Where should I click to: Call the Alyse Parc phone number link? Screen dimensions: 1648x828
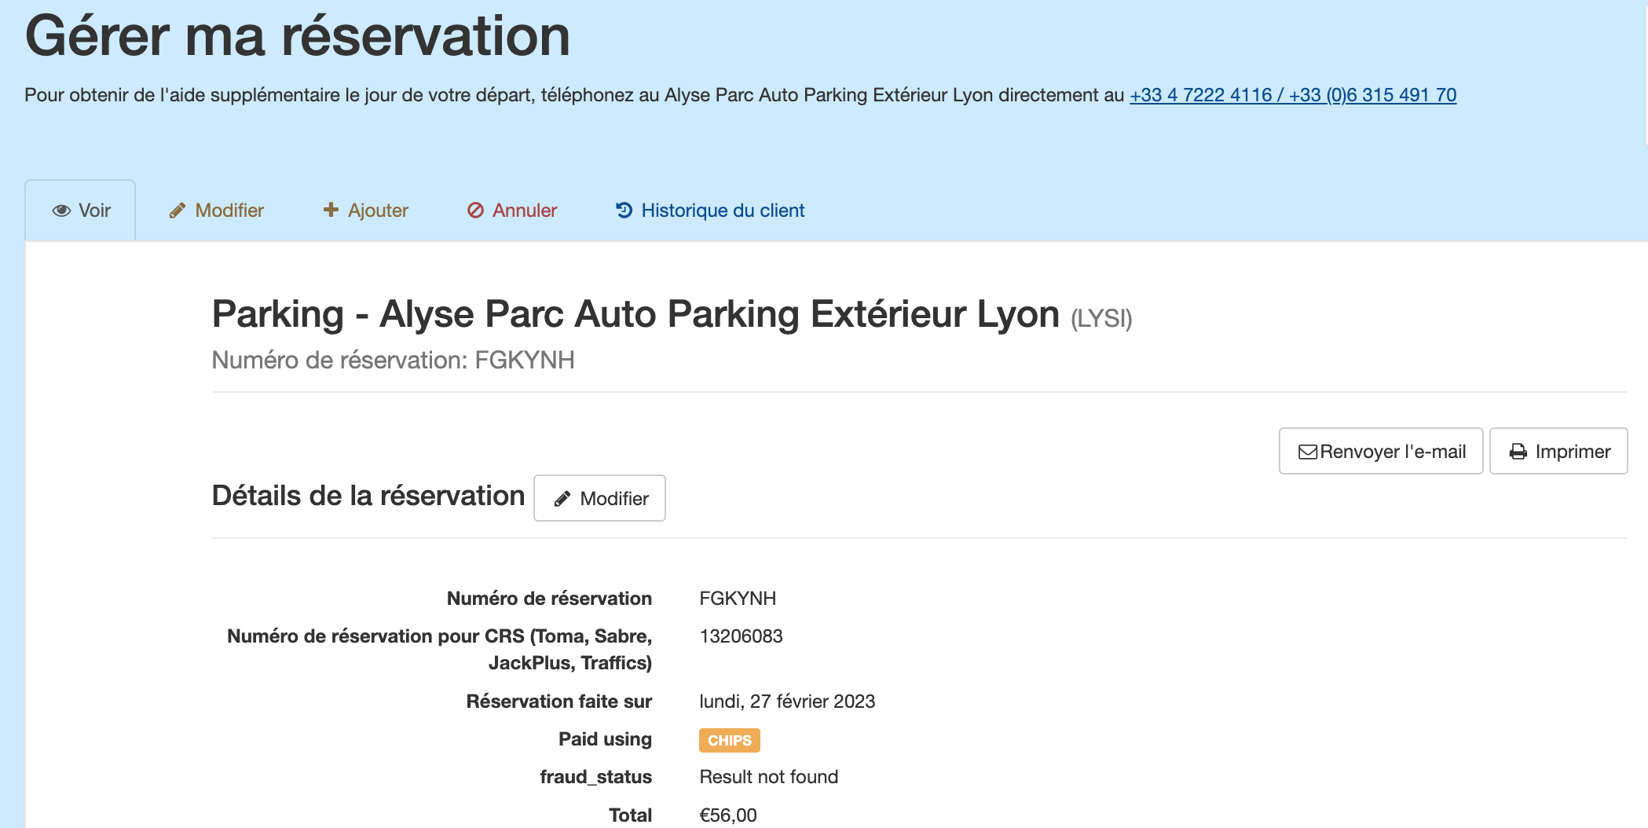click(1292, 95)
